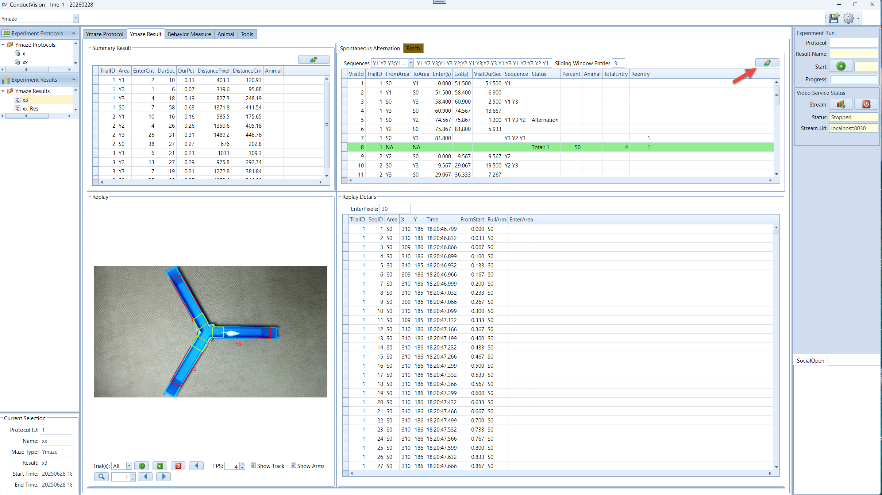Click the magnifier search icon in Replay
This screenshot has width=882, height=495.
coord(101,477)
